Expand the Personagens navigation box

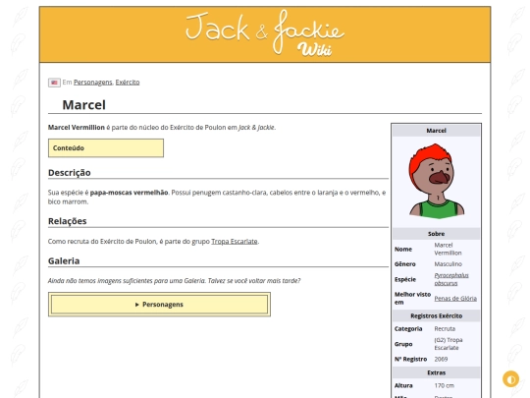click(x=159, y=305)
